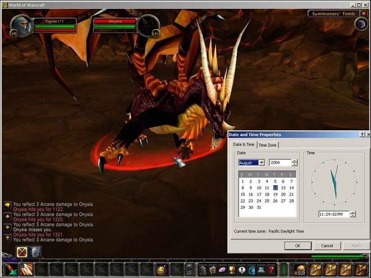Increase the year 2004 with spinner
This screenshot has width=371, height=278.
tap(294, 161)
